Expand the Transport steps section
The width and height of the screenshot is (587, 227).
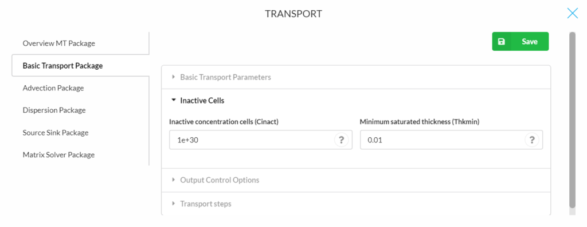pos(356,204)
